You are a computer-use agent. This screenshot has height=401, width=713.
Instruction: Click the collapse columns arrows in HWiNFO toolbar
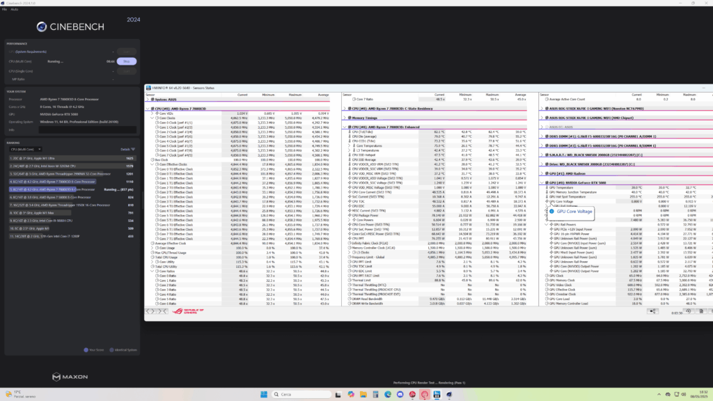pos(162,311)
